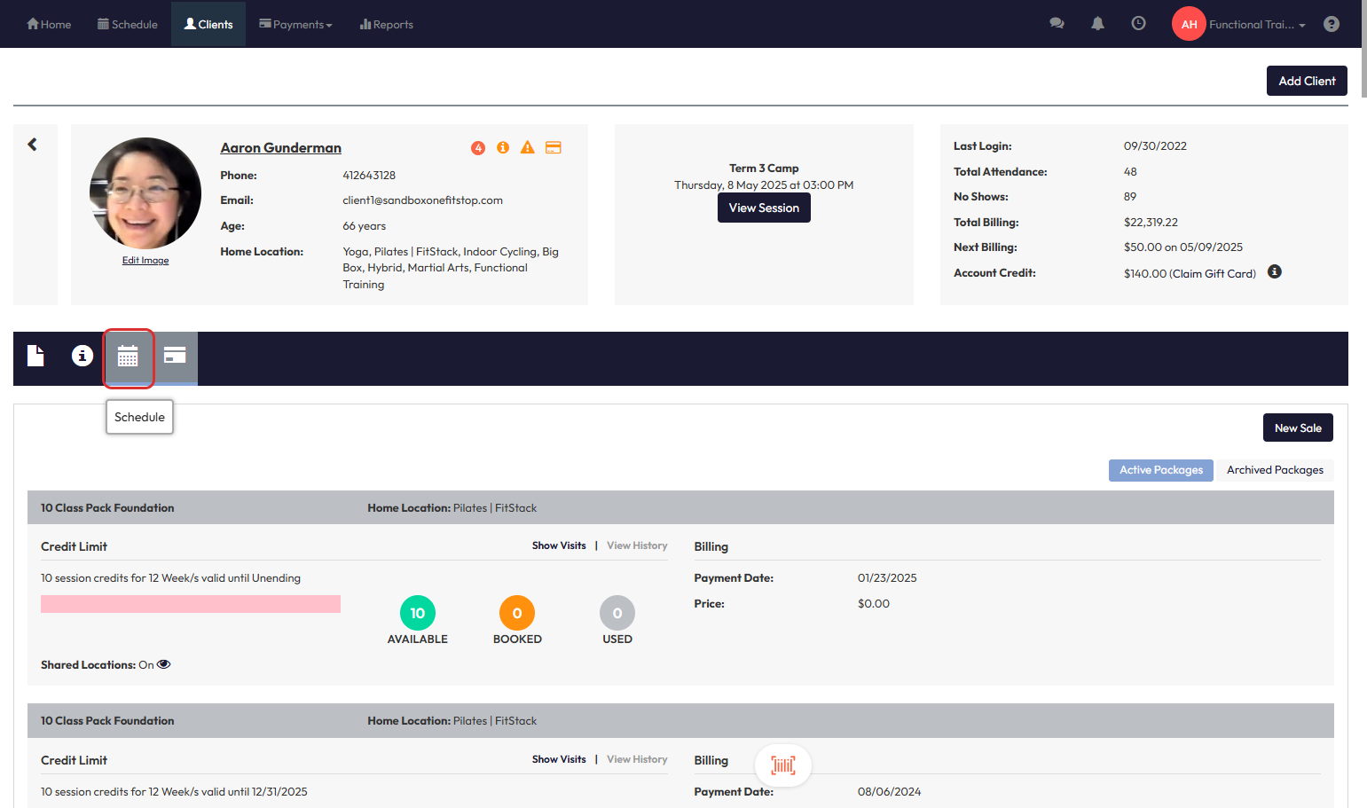Viewport: 1367px width, 808px height.
Task: Switch to Active Packages view
Action: [x=1160, y=470]
